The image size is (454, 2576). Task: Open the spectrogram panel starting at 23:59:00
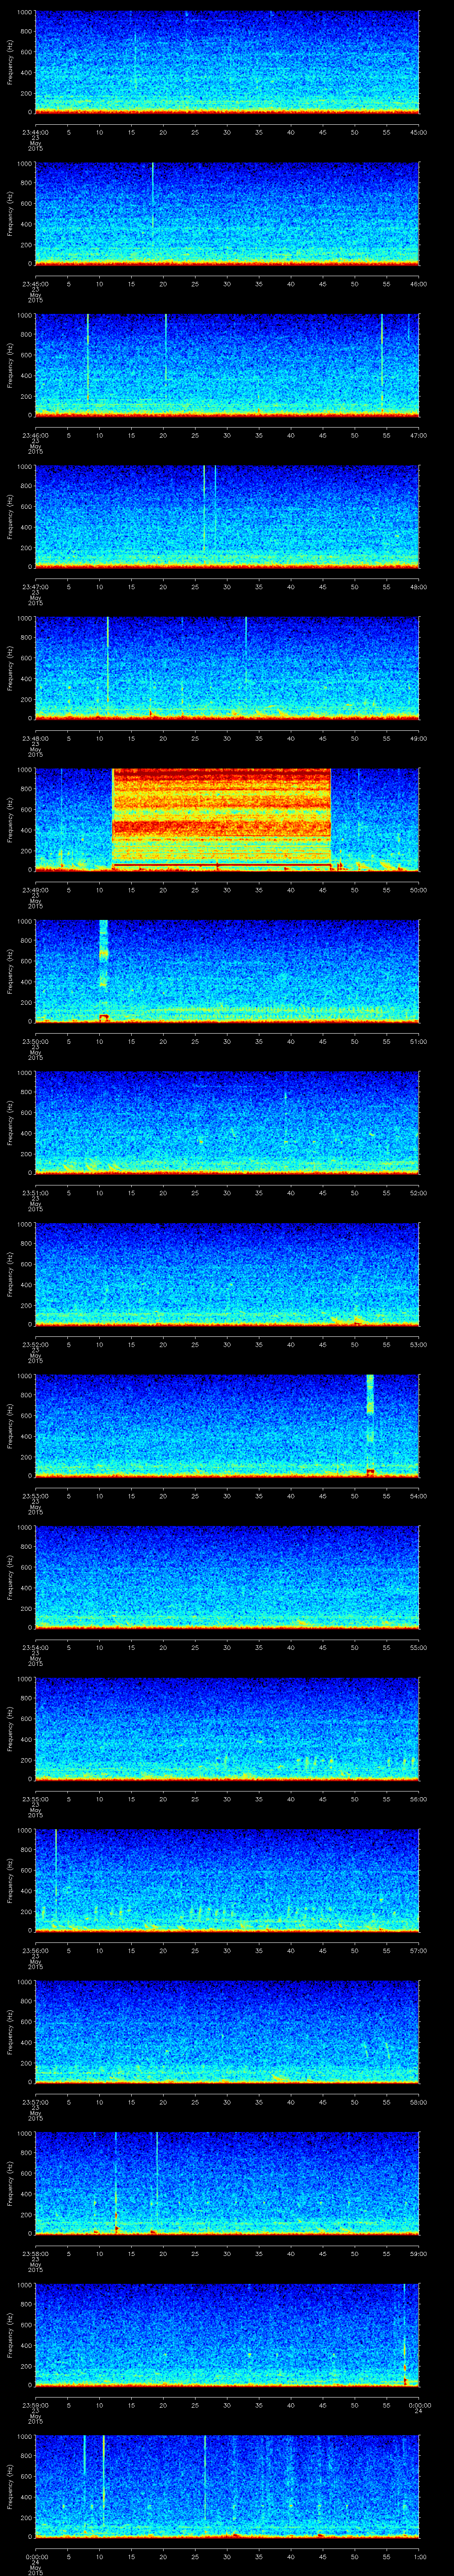tap(227, 2335)
